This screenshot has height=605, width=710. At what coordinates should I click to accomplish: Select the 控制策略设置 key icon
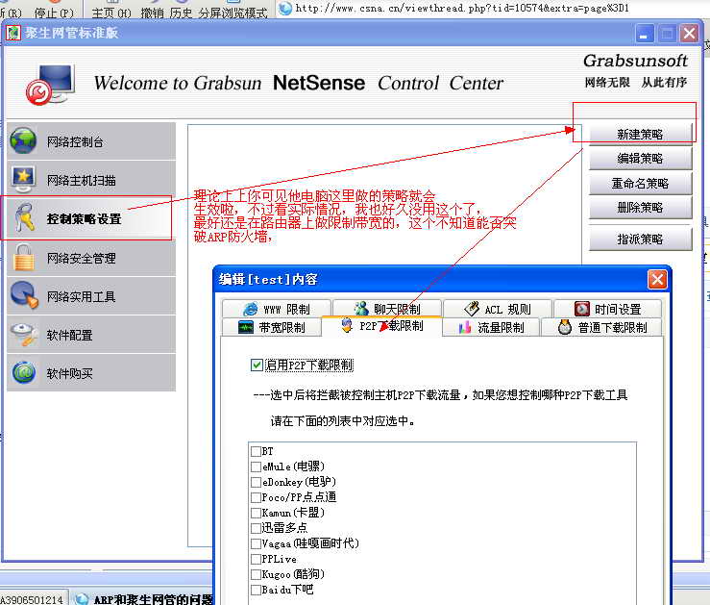24,218
